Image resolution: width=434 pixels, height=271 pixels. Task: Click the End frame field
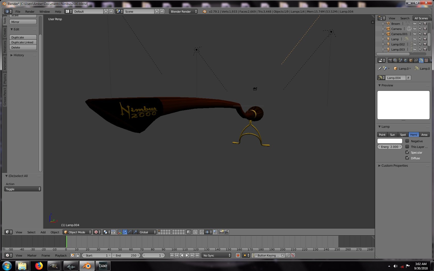126,255
